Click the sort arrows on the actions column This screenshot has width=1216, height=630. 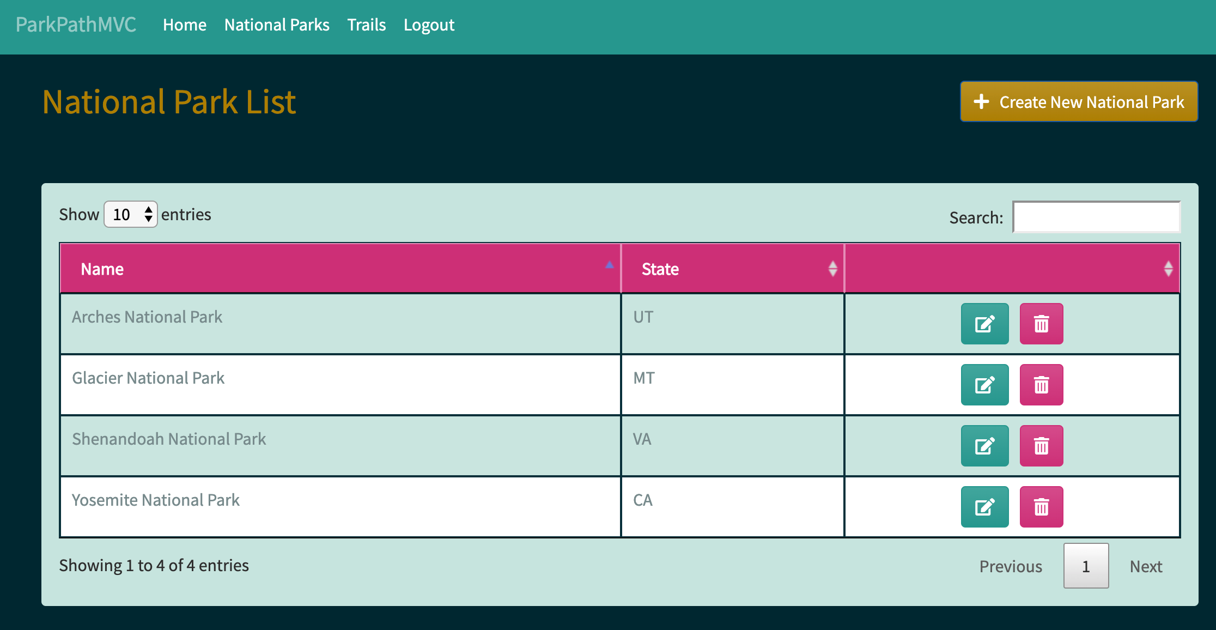(x=1168, y=269)
